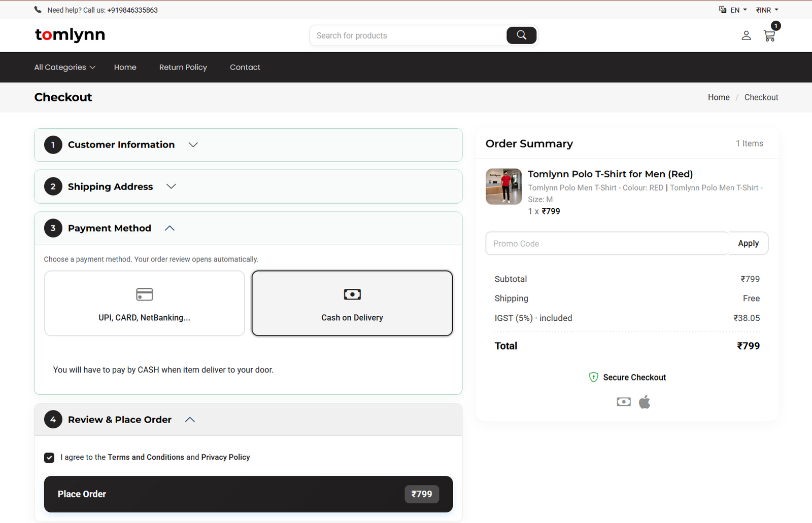Viewport: 812px width, 523px height.
Task: Click the phone icon next to help number
Action: (38, 10)
